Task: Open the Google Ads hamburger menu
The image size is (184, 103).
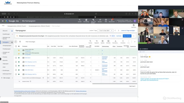Action: pyautogui.click(x=3, y=21)
